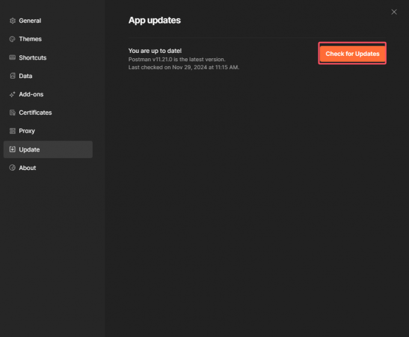Open the Shortcuts settings tab

(48, 58)
